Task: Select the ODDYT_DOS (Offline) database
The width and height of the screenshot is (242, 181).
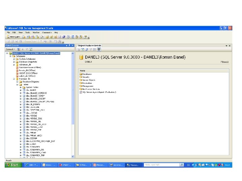Action: pos(28,73)
